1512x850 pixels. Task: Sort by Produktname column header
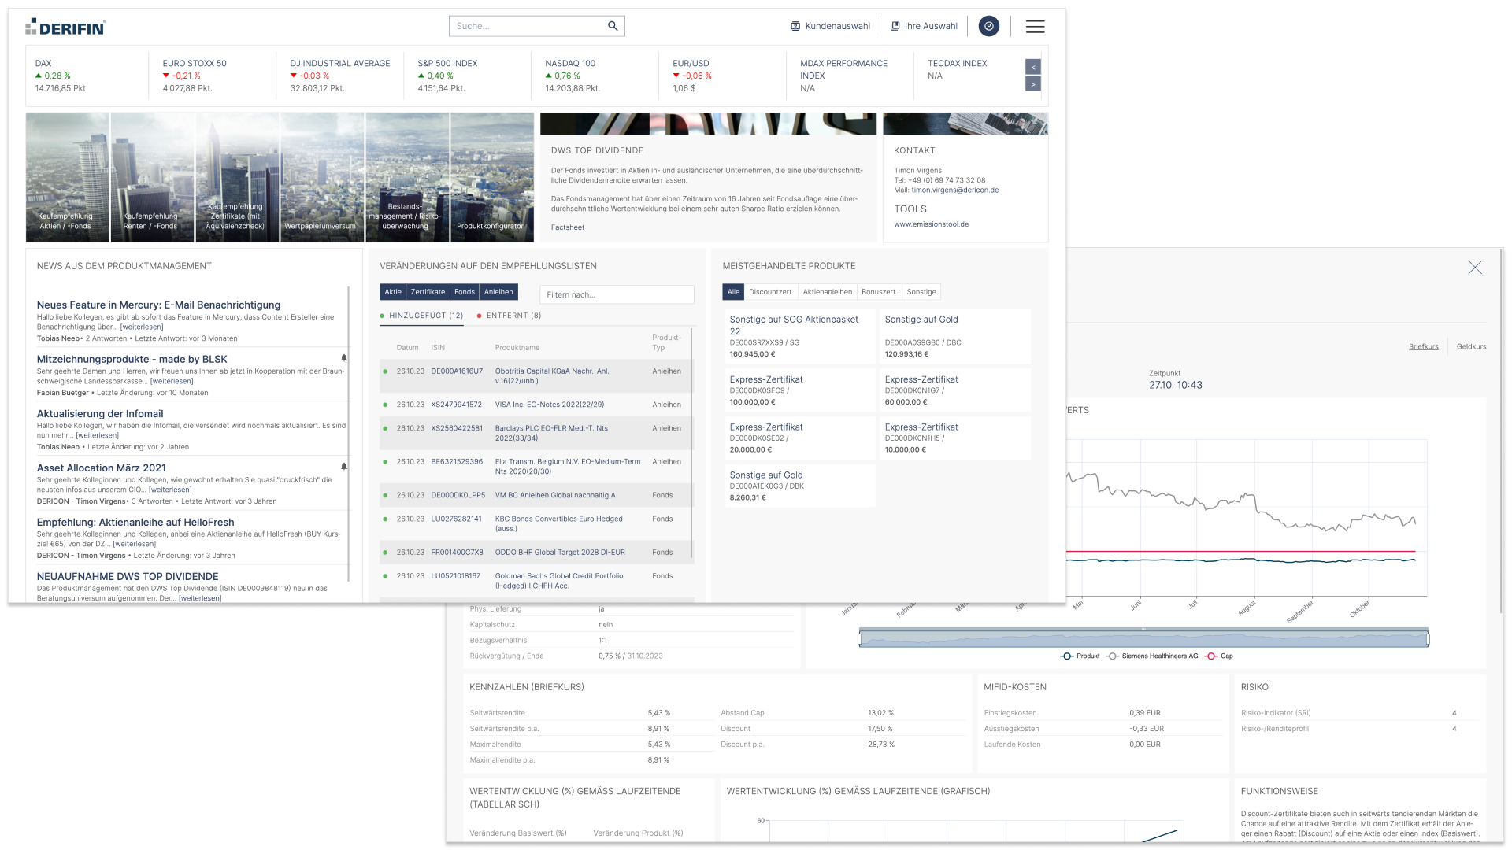pos(517,347)
